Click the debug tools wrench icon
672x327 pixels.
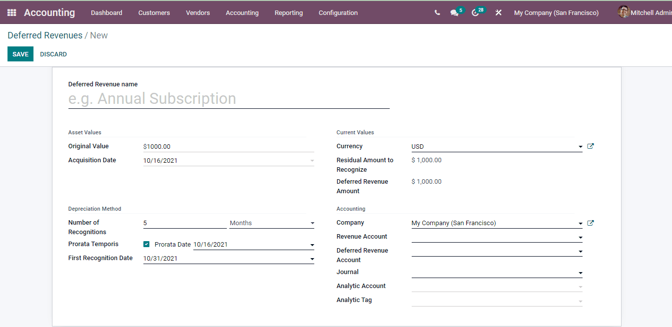tap(498, 12)
